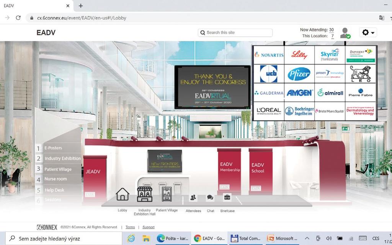Screen dimensions: 392x245
Task: Click the Bristol Myers Squibb logo
Action: 330,111
